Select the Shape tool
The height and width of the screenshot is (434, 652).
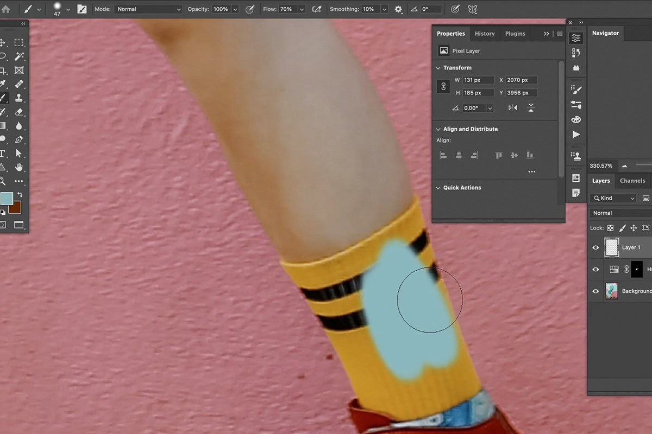[2, 167]
